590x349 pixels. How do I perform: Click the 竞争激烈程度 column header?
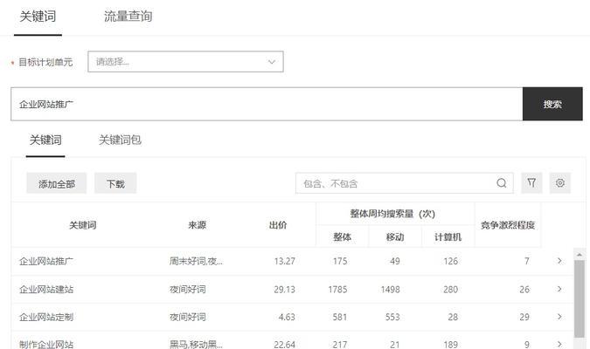508,225
